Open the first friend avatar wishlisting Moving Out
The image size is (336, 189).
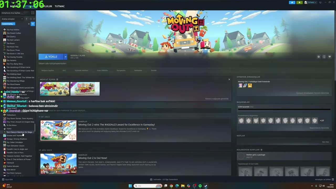pyautogui.click(x=240, y=86)
